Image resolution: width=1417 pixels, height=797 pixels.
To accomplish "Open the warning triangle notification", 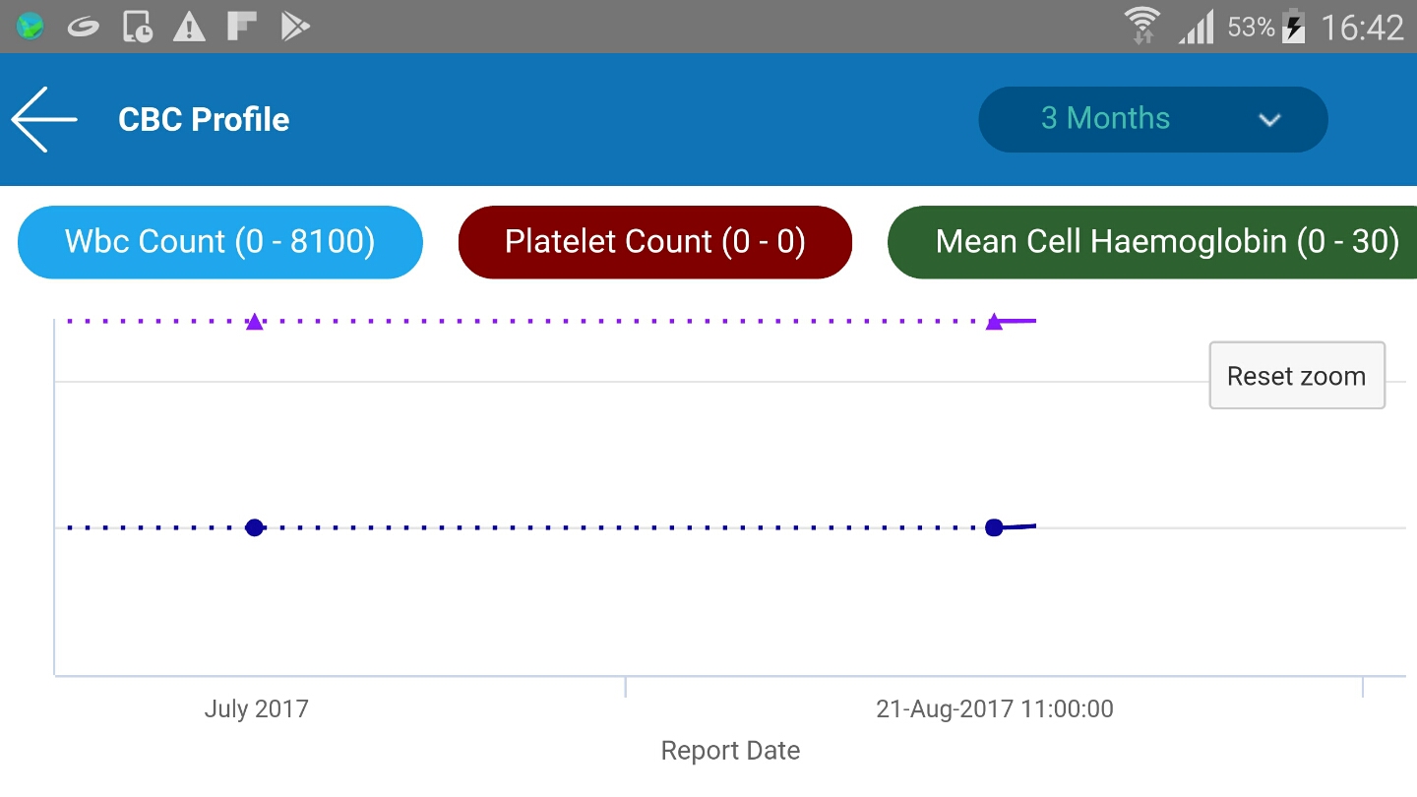I will point(190,27).
